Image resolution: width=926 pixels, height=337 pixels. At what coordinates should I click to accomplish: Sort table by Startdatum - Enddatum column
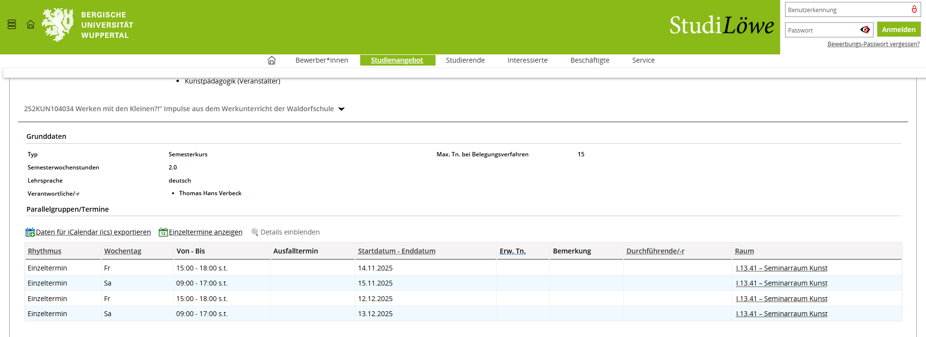(x=397, y=251)
